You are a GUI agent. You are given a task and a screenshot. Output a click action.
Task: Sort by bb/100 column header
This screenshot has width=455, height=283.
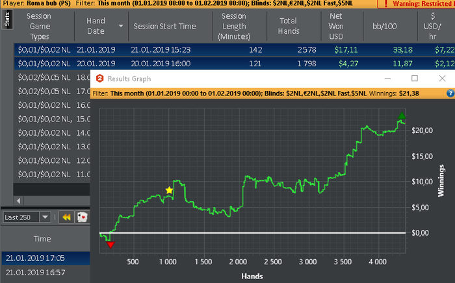385,27
